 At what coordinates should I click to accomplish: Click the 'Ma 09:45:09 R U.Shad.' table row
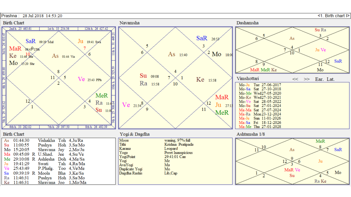click(x=45, y=154)
